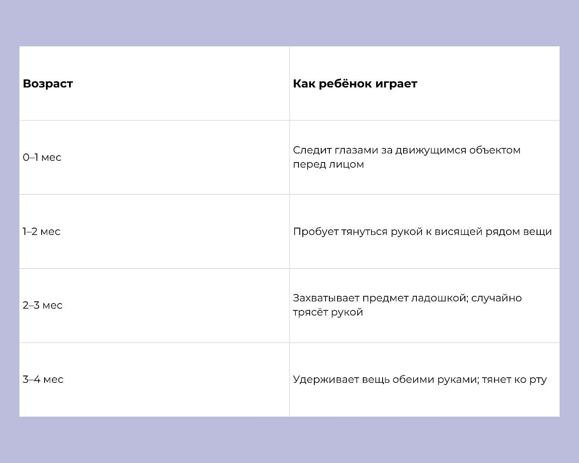Select the "1–2 мес" age cell
579x463 pixels.
pos(42,231)
